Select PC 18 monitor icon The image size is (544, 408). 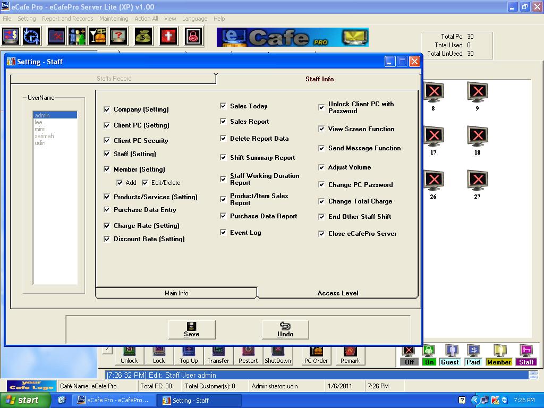478,137
